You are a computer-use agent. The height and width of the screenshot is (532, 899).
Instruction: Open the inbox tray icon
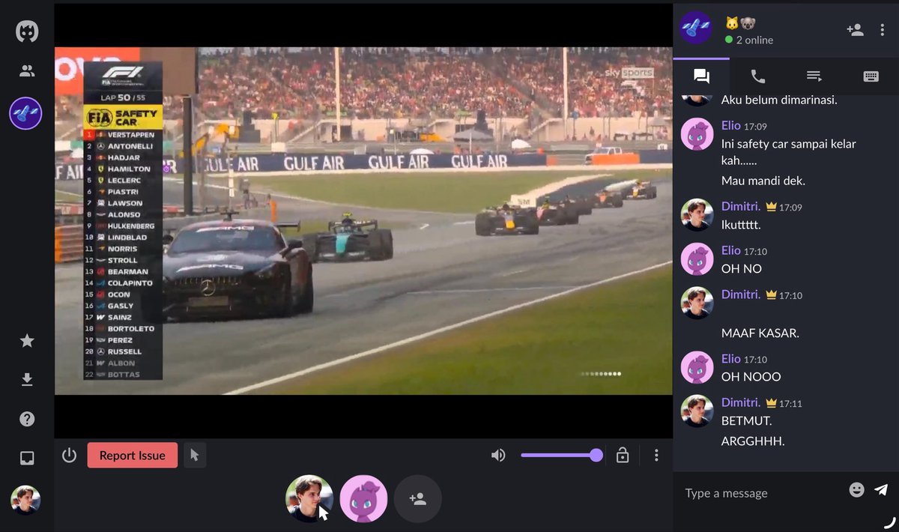[27, 458]
